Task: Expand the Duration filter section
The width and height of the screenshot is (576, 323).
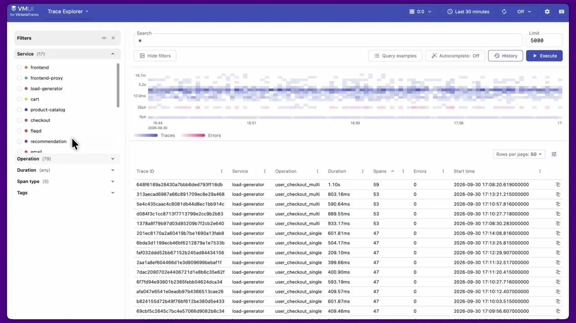Action: point(67,170)
